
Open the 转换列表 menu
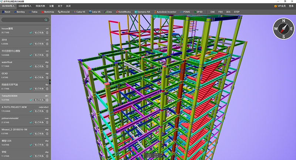40,6
